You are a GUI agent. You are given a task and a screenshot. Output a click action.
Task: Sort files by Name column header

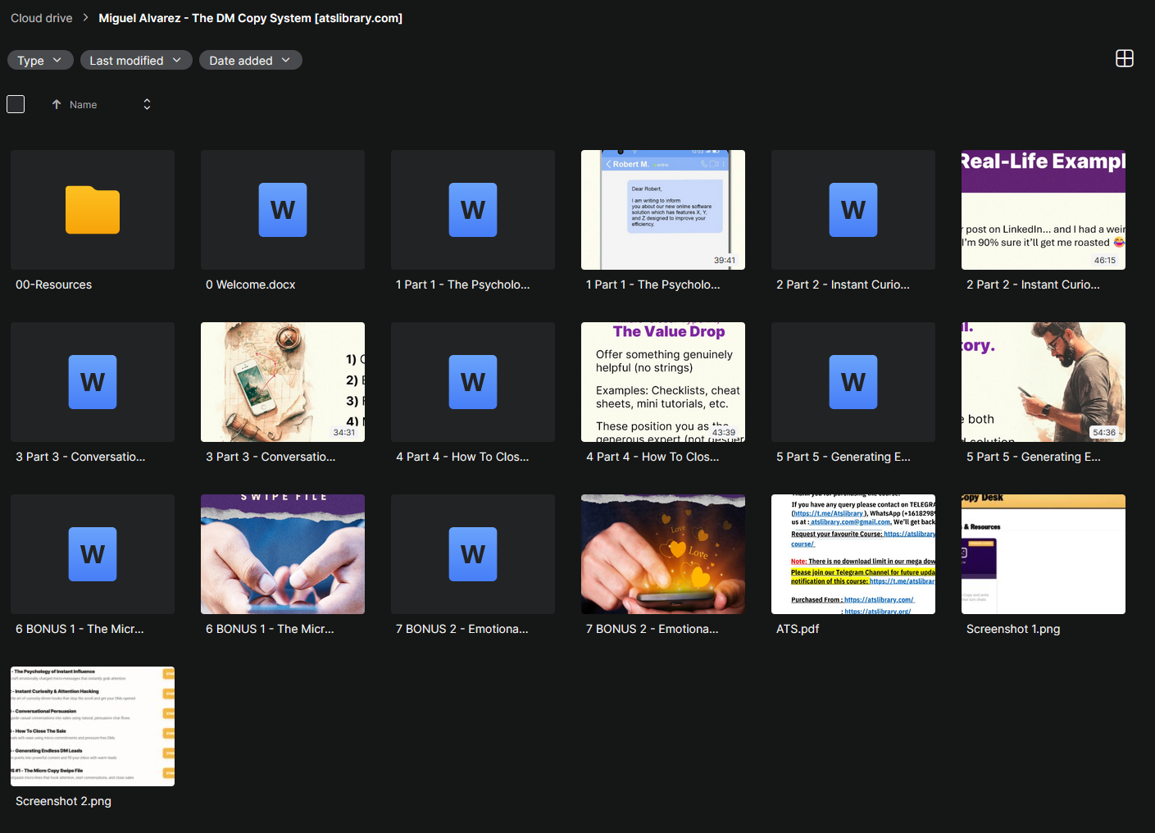pyautogui.click(x=83, y=104)
